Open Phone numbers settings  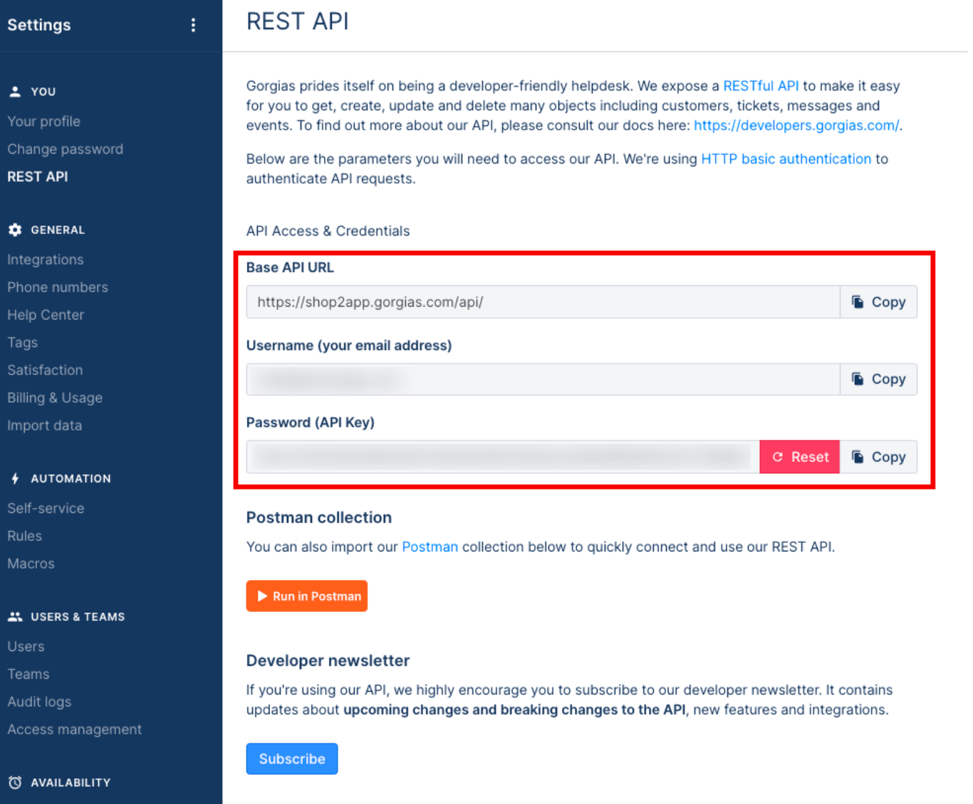tap(58, 287)
